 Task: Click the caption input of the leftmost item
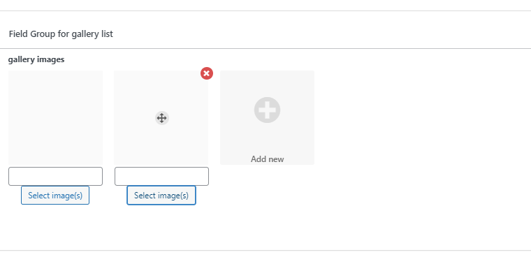coord(55,176)
